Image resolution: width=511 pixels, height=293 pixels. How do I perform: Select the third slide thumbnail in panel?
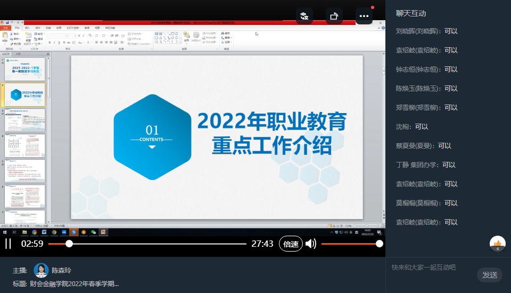(25, 120)
